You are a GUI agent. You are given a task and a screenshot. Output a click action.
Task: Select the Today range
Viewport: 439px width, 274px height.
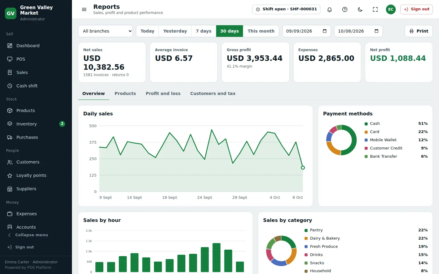(x=147, y=31)
